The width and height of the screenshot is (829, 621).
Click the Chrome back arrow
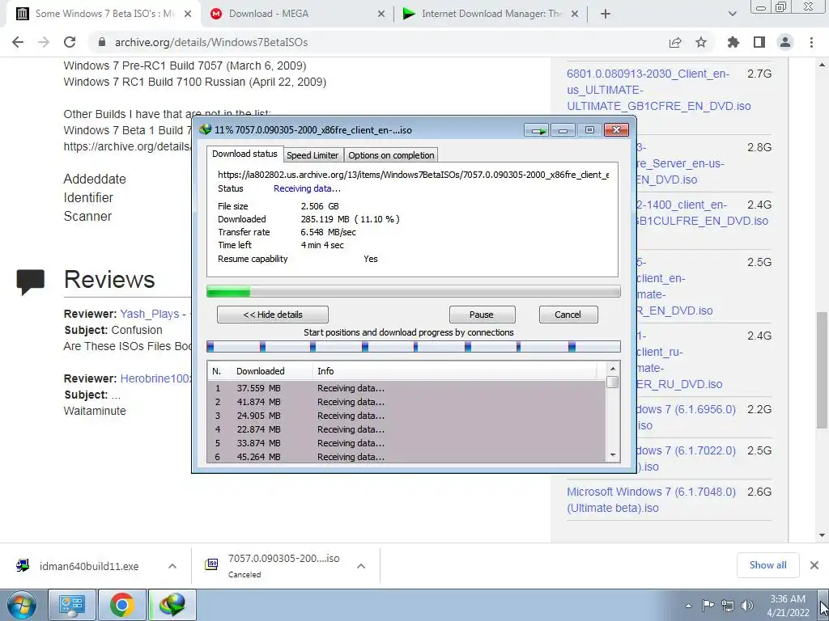click(x=18, y=42)
